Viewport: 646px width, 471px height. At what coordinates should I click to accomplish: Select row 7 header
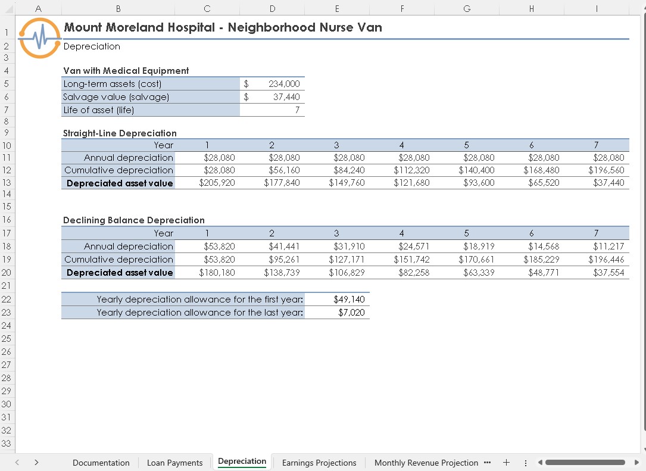(x=6, y=110)
